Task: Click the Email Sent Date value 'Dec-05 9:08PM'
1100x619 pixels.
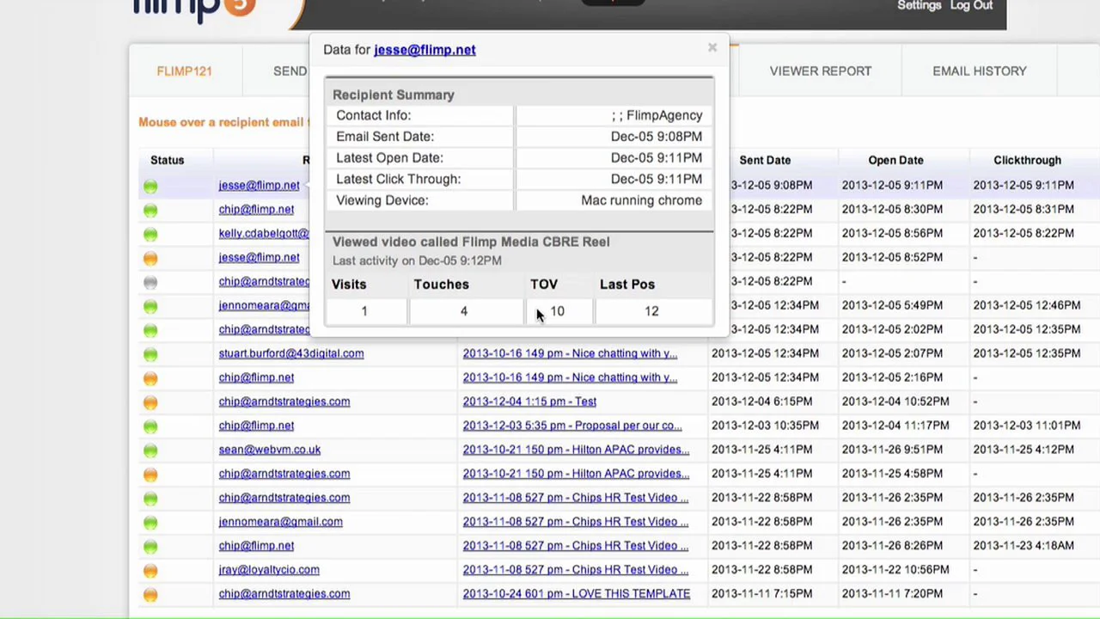Action: 656,137
